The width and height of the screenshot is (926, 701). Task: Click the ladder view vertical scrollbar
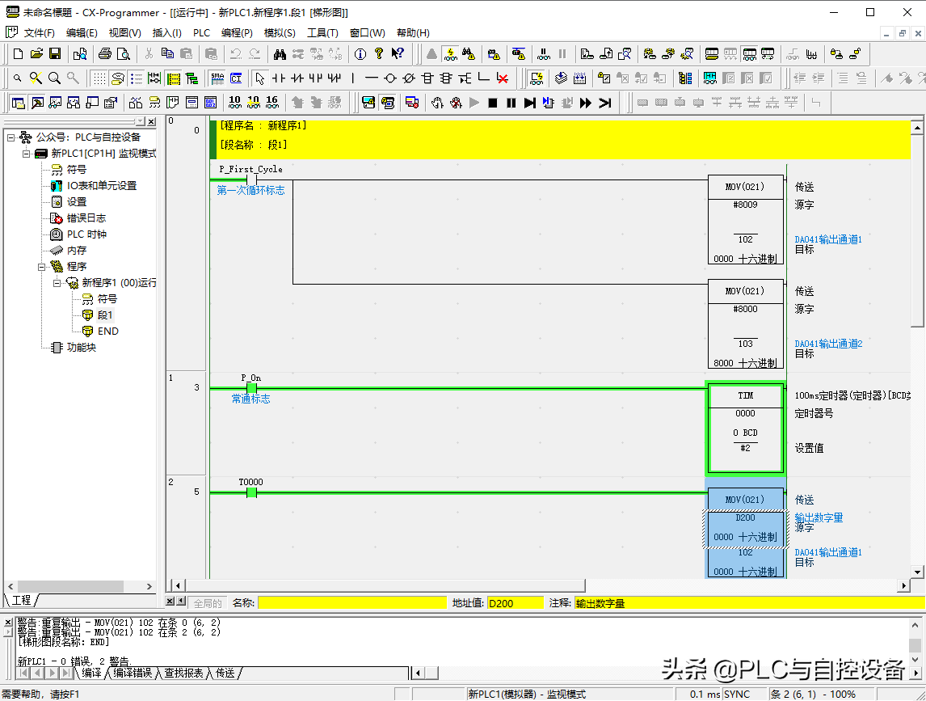[x=916, y=243]
